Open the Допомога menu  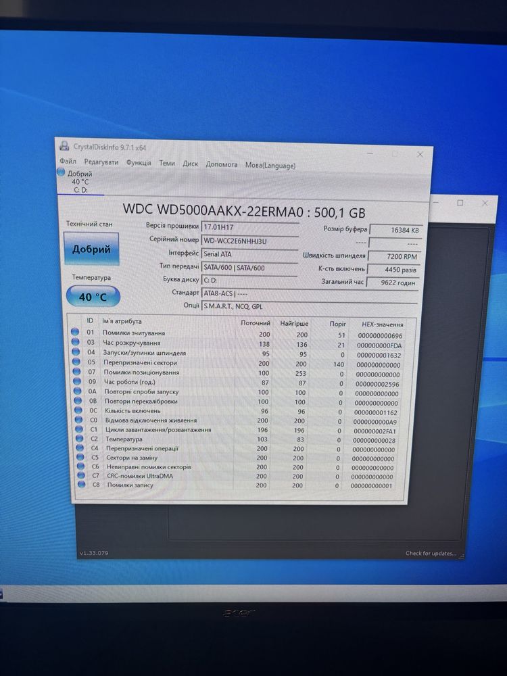[222, 164]
